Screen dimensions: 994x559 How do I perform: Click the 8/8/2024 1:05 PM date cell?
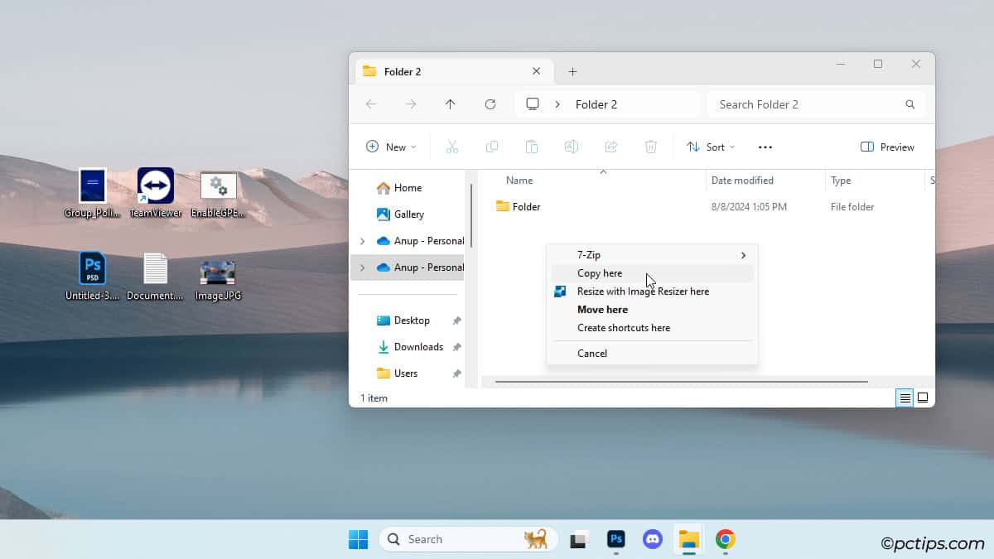(x=749, y=207)
